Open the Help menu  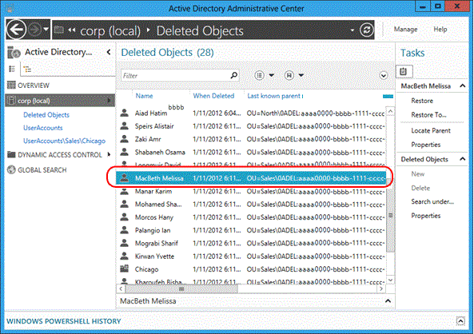click(440, 30)
